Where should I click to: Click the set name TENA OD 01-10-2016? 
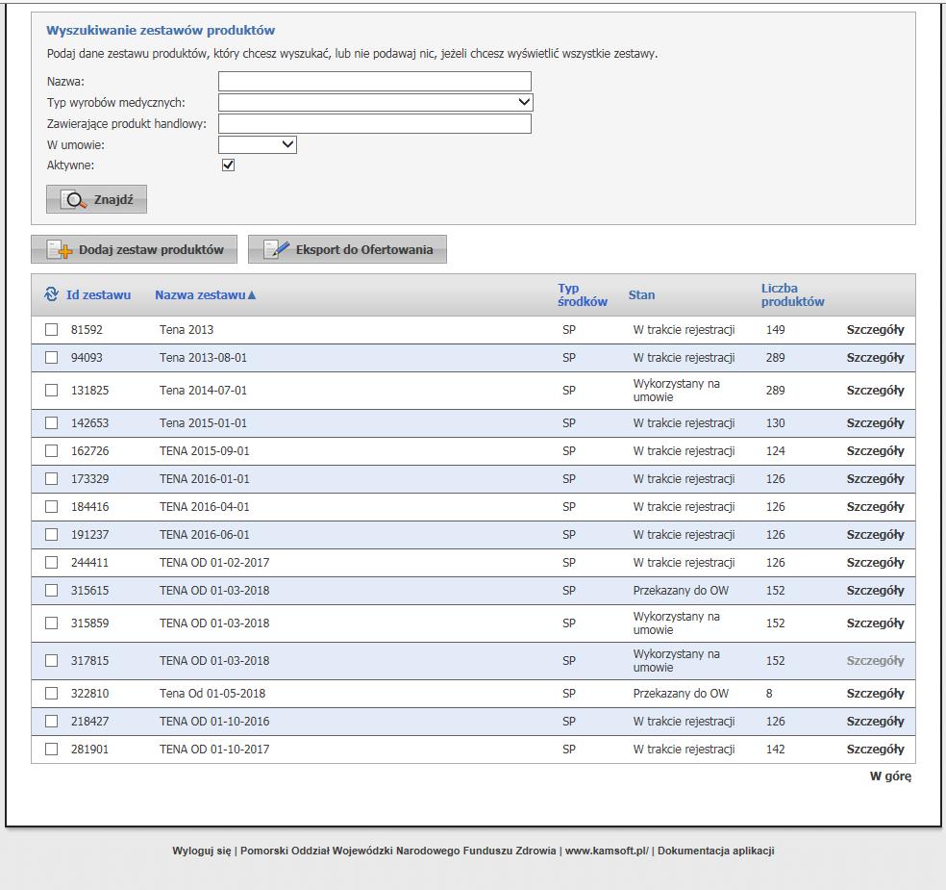pos(214,721)
